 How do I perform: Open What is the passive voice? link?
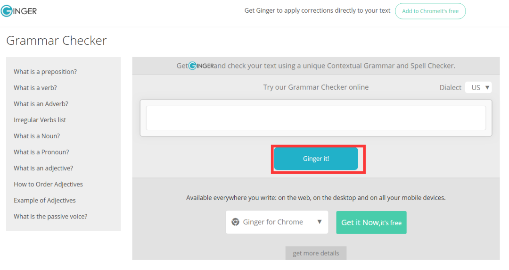point(50,216)
